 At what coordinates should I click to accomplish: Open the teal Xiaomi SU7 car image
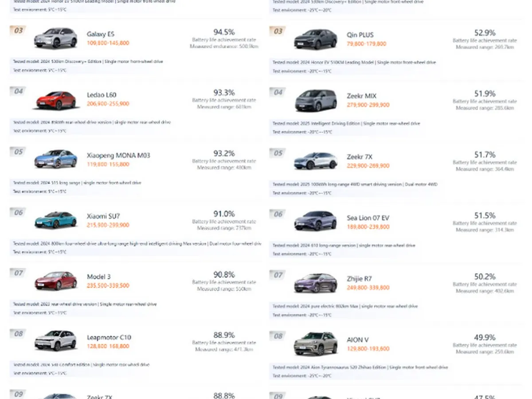click(55, 220)
